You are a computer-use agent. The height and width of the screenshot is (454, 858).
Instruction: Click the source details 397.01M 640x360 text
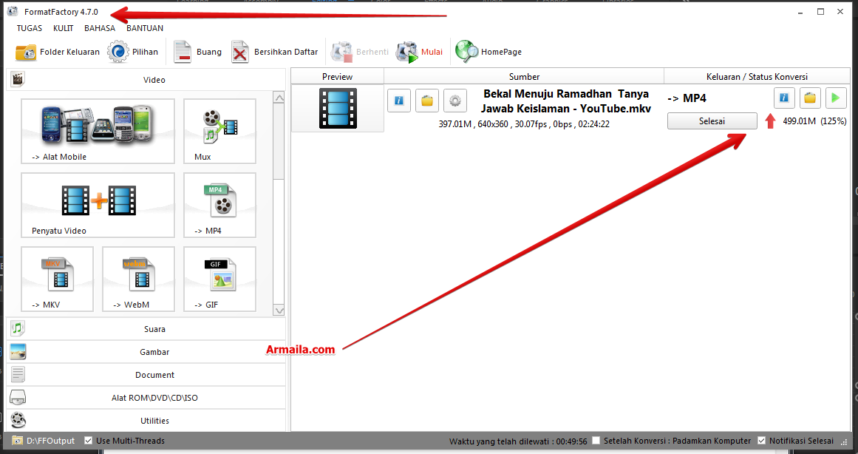(524, 124)
